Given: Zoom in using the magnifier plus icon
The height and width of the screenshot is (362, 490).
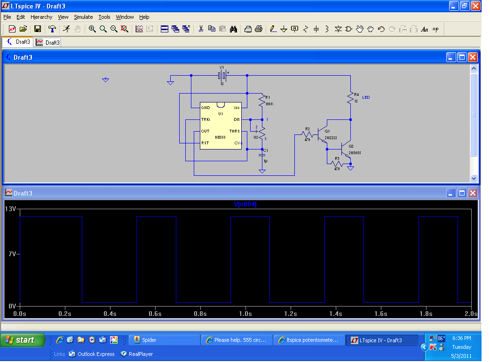Looking at the screenshot, I should (x=92, y=29).
